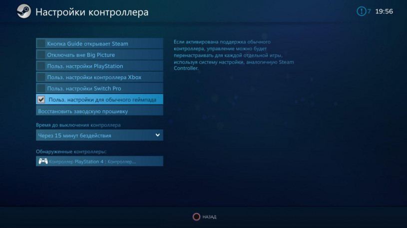This screenshot has width=407, height=228.
Task: Check "Польз. настройки Switch Pro" box
Action: 41,88
